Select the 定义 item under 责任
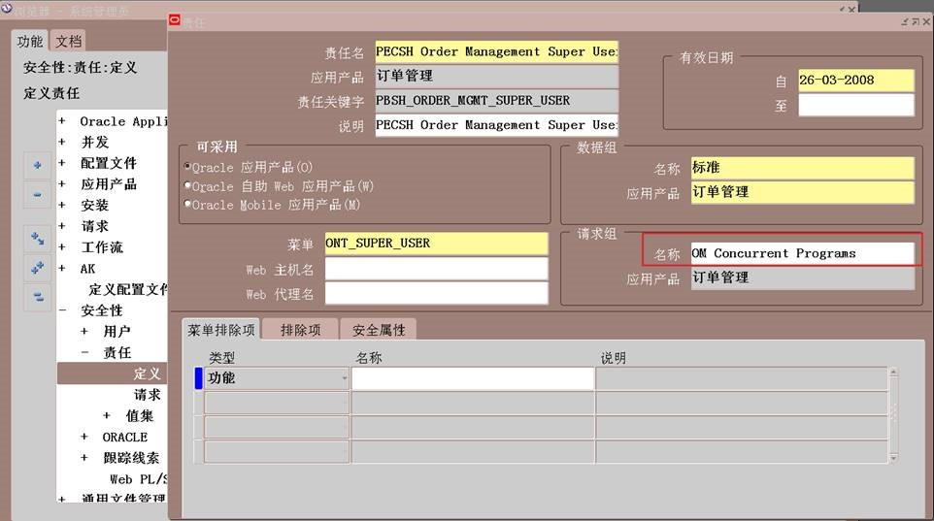Viewport: 934px width, 521px height. tap(147, 374)
